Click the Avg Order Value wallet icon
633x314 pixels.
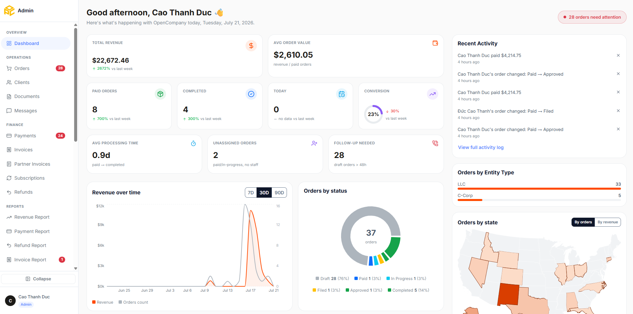click(435, 43)
